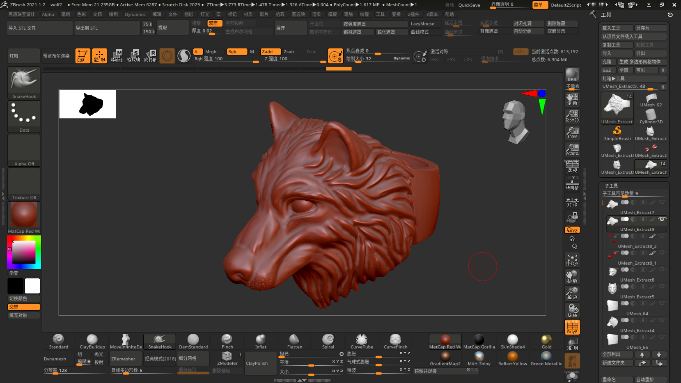This screenshot has width=681, height=383.
Task: Toggle visibility eye on UMesh_Extract9 subtool
Action: [663, 219]
